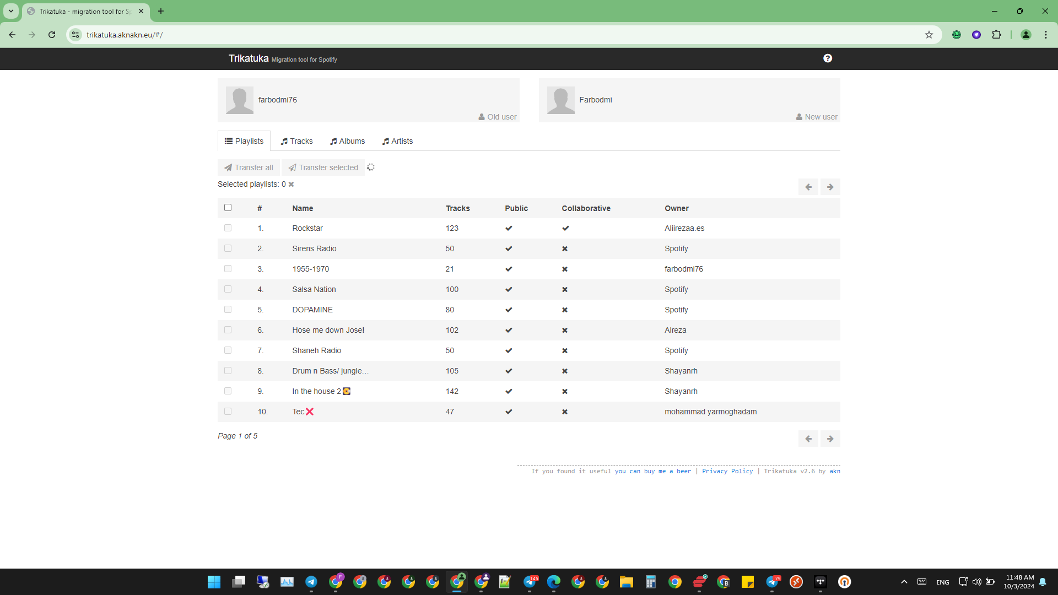Click the purple extension icon in toolbar
This screenshot has width=1058, height=595.
(x=976, y=35)
